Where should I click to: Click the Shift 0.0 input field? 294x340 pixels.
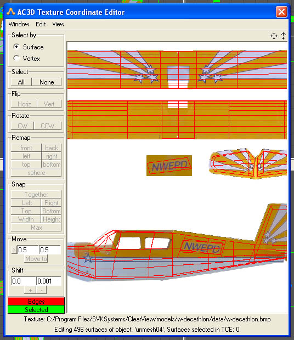click(24, 281)
